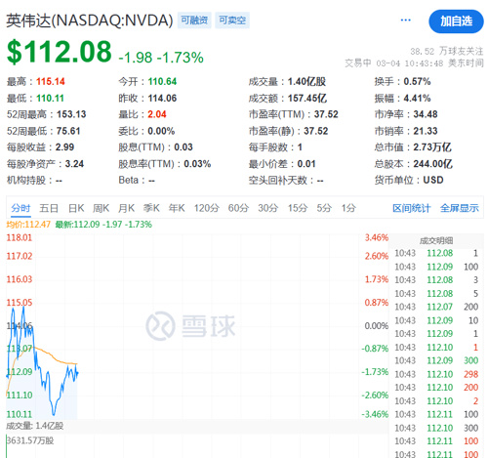Click the Xueqiu watermark logo on chart

tap(190, 325)
